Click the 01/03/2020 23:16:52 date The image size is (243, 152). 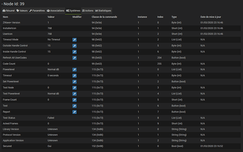pos(212,146)
